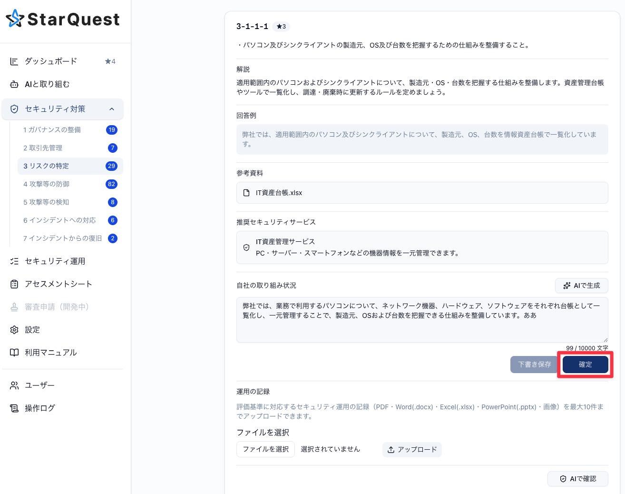Open セキュリティ運用 menu item

[62, 261]
